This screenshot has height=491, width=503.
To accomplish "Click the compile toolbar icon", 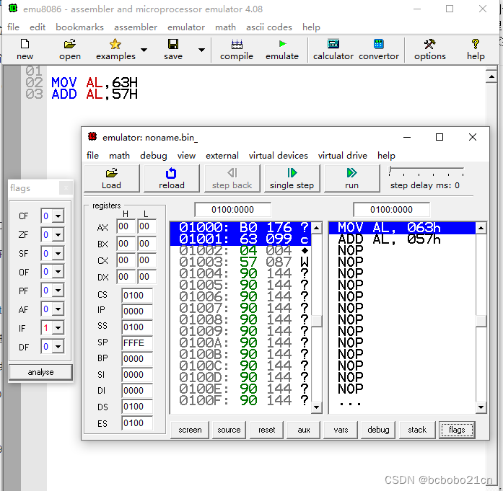I will tap(237, 43).
